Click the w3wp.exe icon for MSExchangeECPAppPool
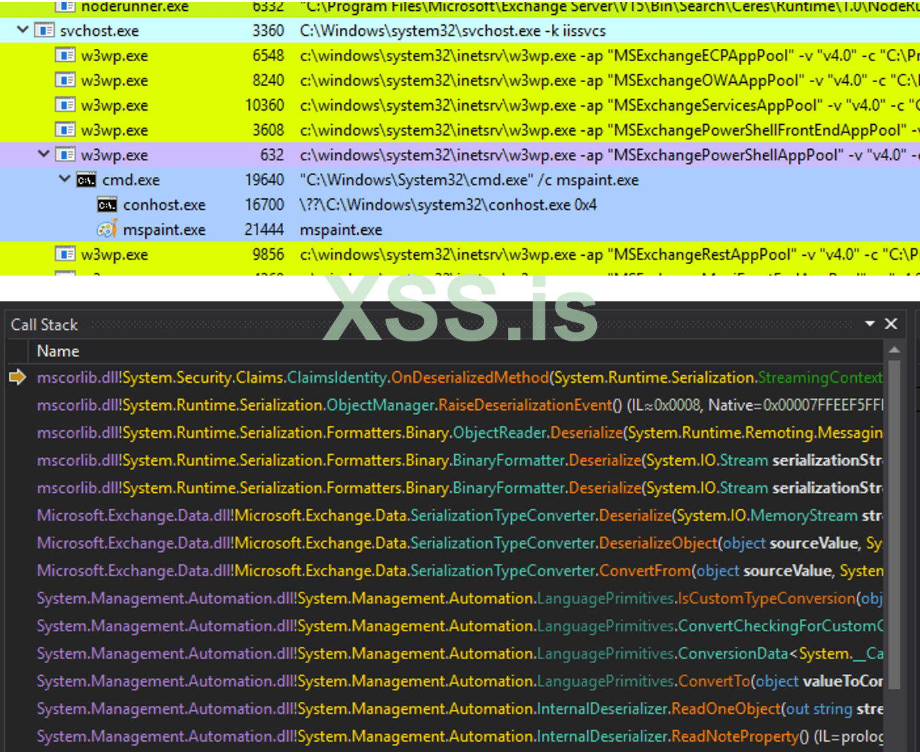 [x=65, y=55]
